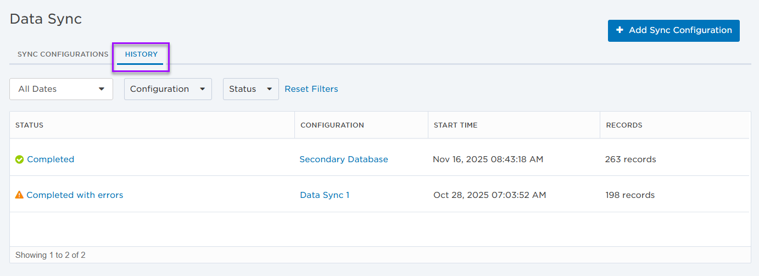The image size is (759, 276).
Task: Click the orange warning triangle icon
Action: [x=19, y=195]
